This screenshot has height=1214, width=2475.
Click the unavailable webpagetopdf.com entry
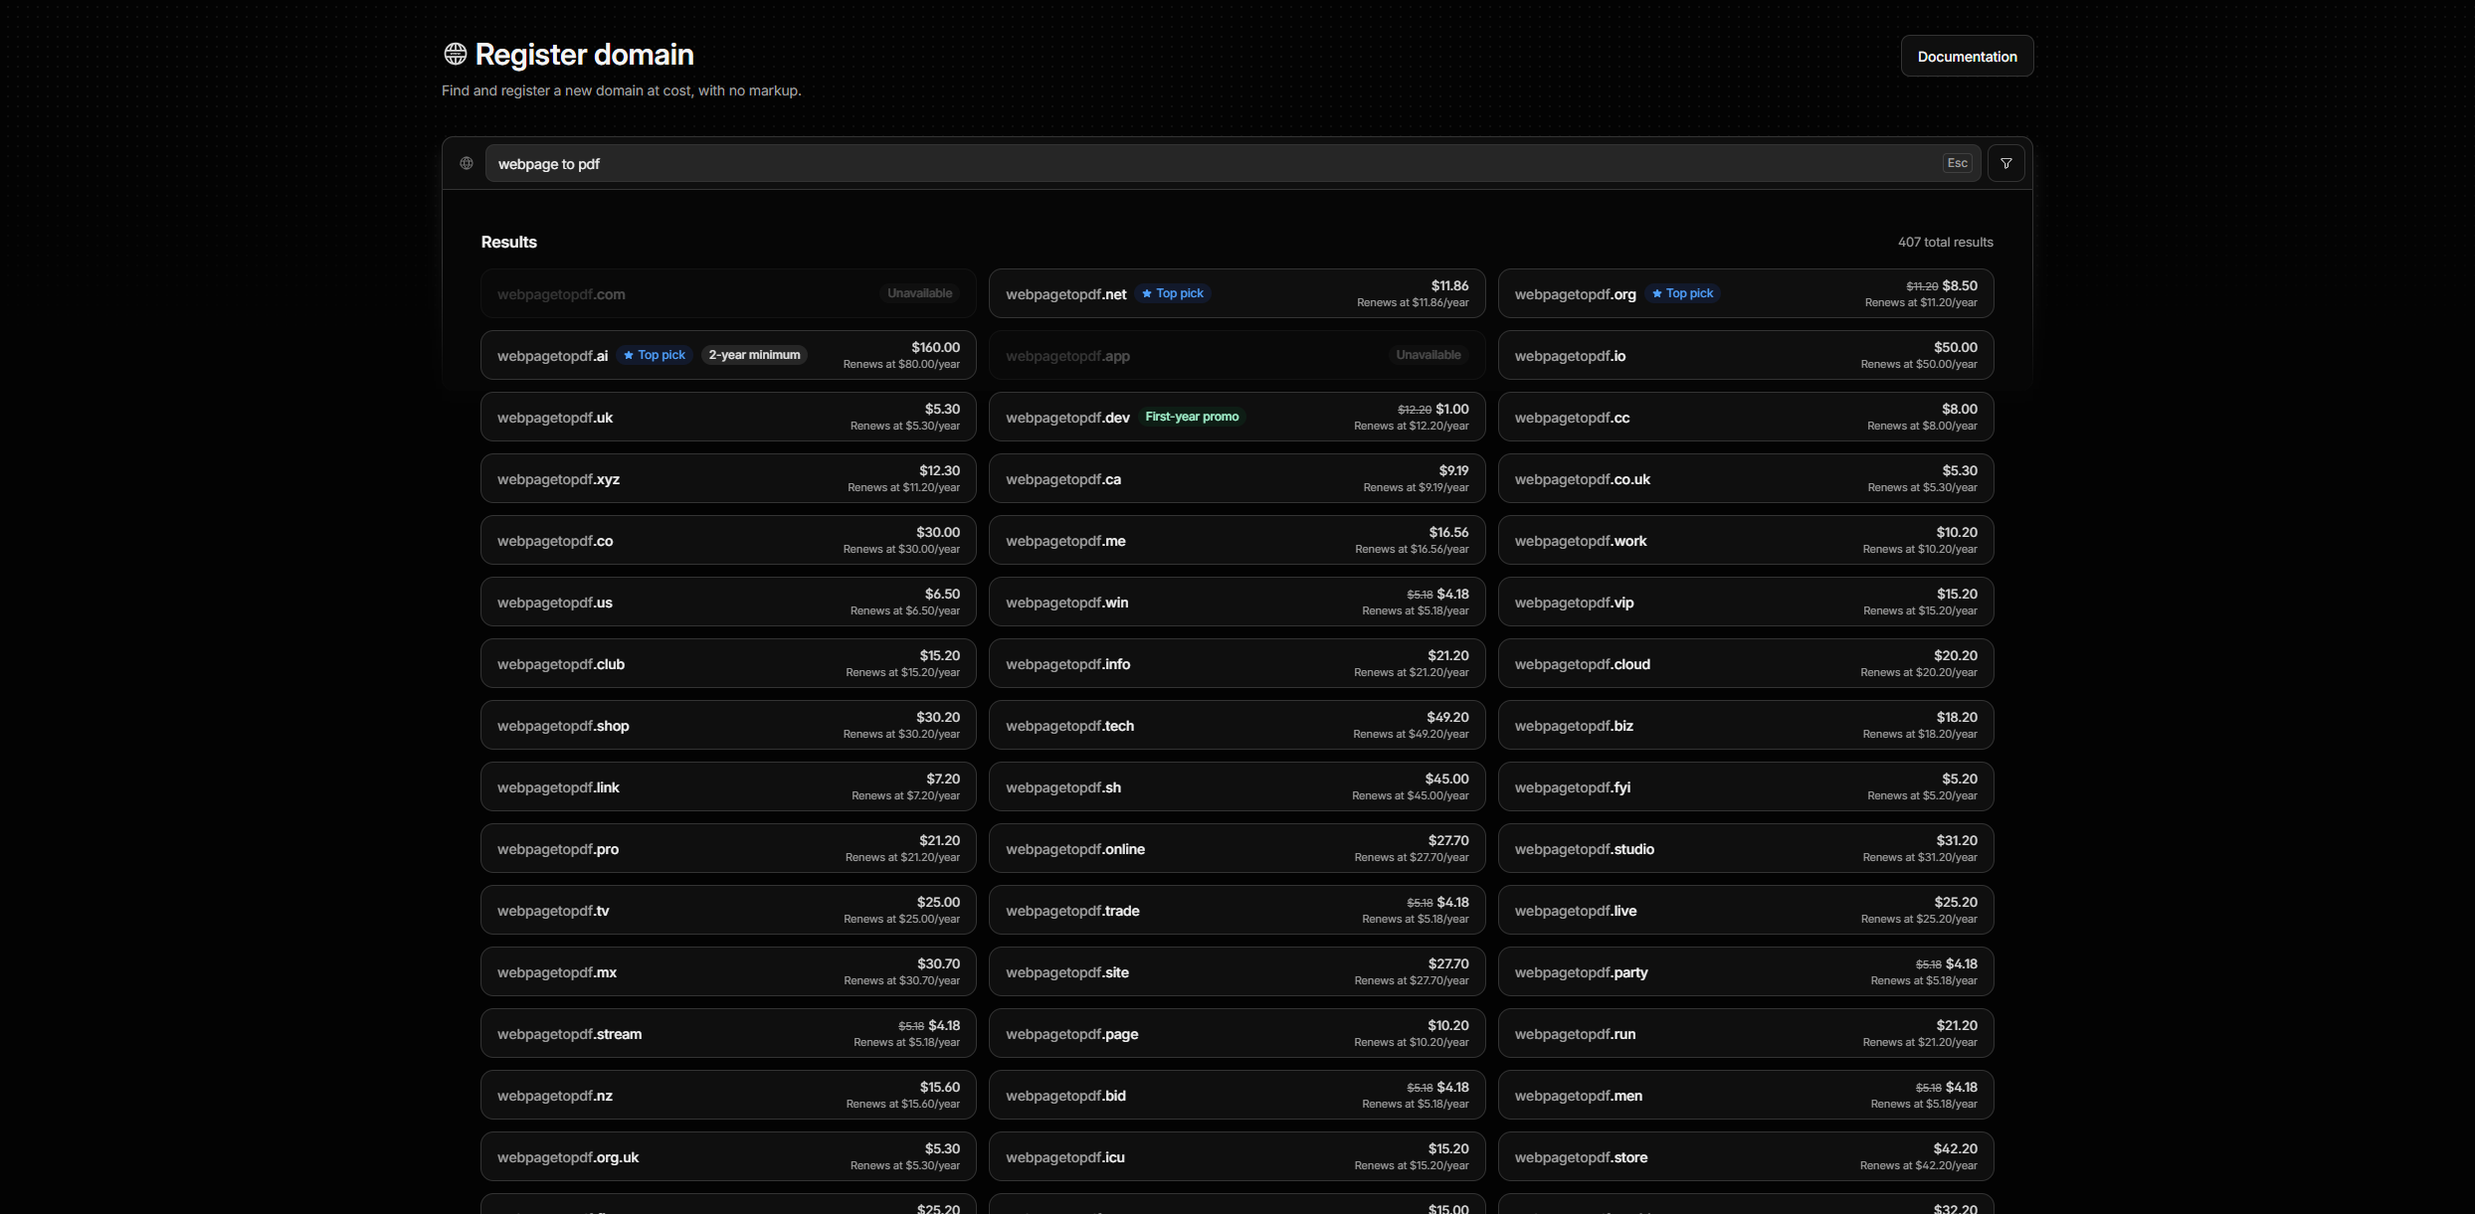[x=728, y=293]
